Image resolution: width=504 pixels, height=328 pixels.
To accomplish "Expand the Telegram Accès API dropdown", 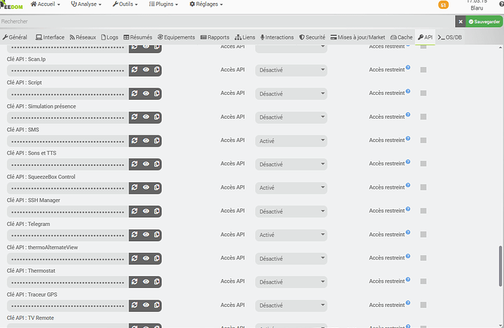I will click(x=291, y=235).
